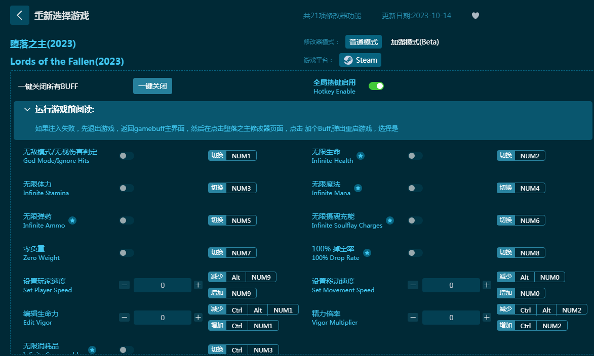Click Lords of the Fallen(2023) title
The image size is (594, 356).
(67, 61)
